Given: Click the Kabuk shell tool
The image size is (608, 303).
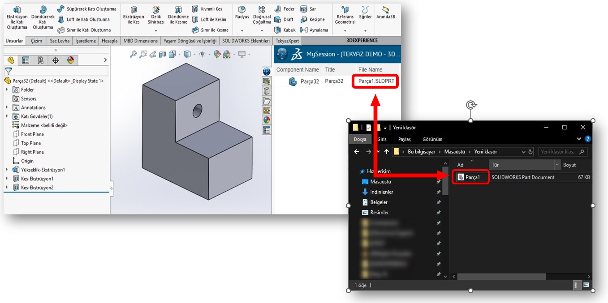Looking at the screenshot, I should 285,30.
